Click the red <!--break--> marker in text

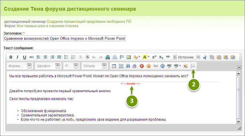click(x=130, y=84)
